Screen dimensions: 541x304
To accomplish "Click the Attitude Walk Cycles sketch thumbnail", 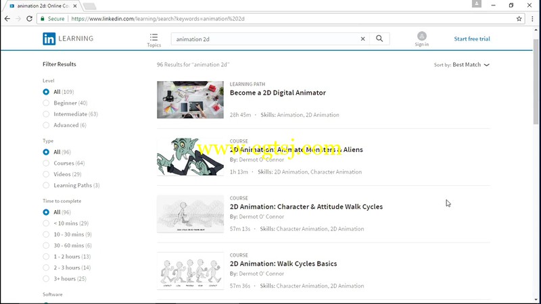I will click(190, 213).
